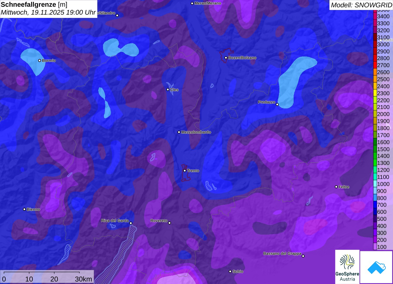This screenshot has height=284, width=393.
Task: Click the blue cloud weather logo
Action: point(376,267)
